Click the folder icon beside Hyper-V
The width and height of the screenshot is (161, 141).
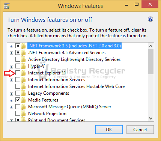pos(23,66)
